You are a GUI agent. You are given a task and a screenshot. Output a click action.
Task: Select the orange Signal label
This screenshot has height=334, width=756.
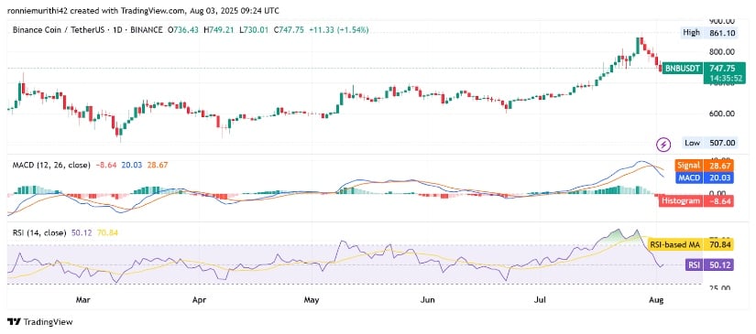click(x=688, y=166)
